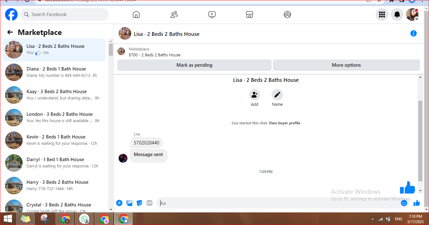Attach a photo with the image icon
Image resolution: width=429 pixels, height=225 pixels.
(x=129, y=203)
